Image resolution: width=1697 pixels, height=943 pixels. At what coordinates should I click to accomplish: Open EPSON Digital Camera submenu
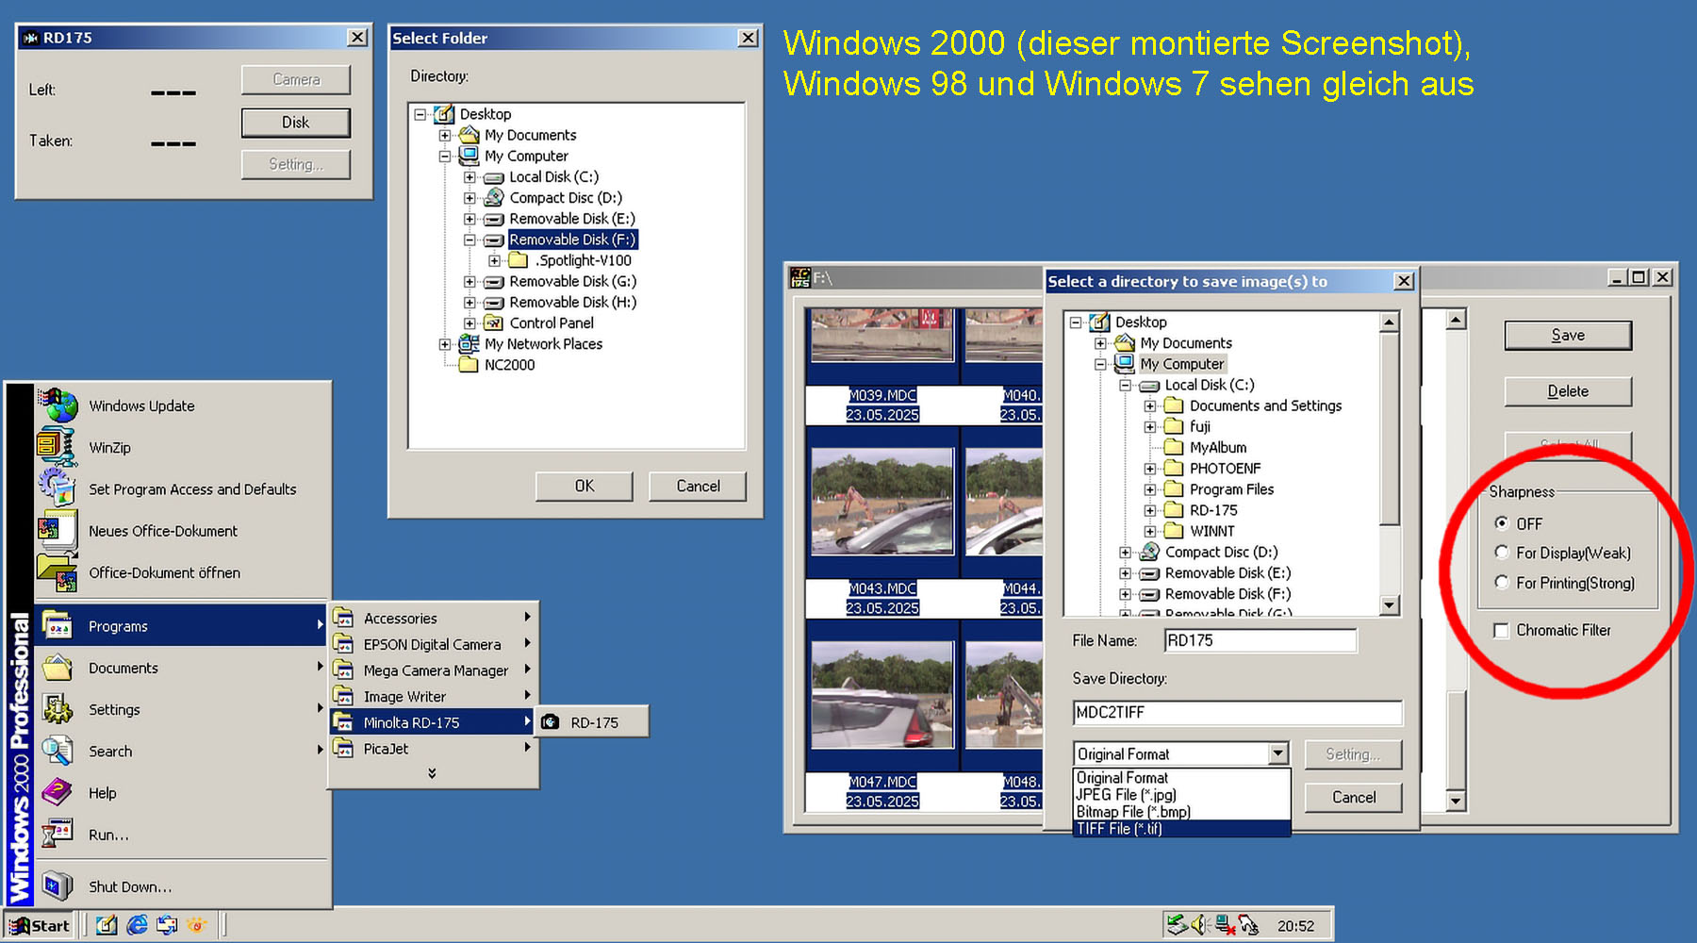pos(433,644)
